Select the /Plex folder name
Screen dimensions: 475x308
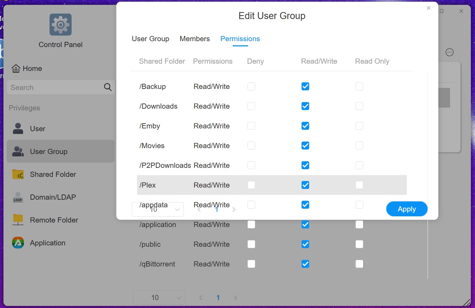[x=148, y=185]
